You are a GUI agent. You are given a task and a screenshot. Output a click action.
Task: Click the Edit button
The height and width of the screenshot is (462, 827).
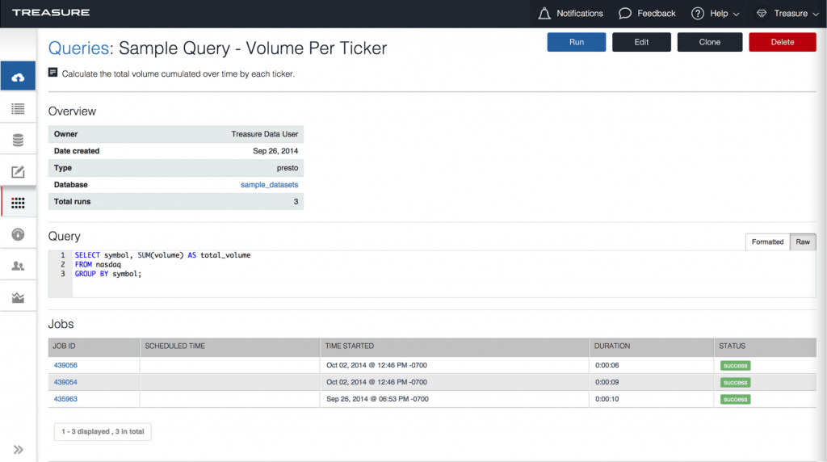tap(641, 42)
